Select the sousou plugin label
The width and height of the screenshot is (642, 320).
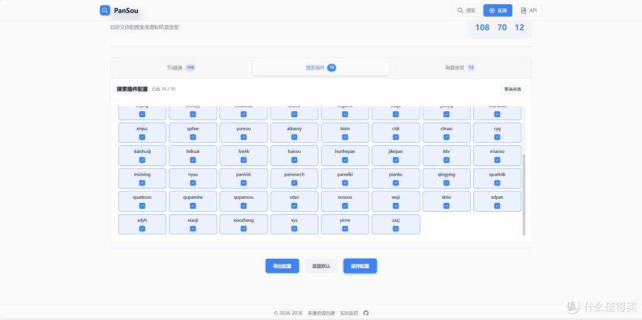click(x=345, y=197)
